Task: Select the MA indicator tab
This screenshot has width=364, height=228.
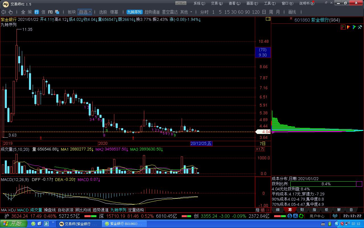Action: pyautogui.click(x=4, y=210)
